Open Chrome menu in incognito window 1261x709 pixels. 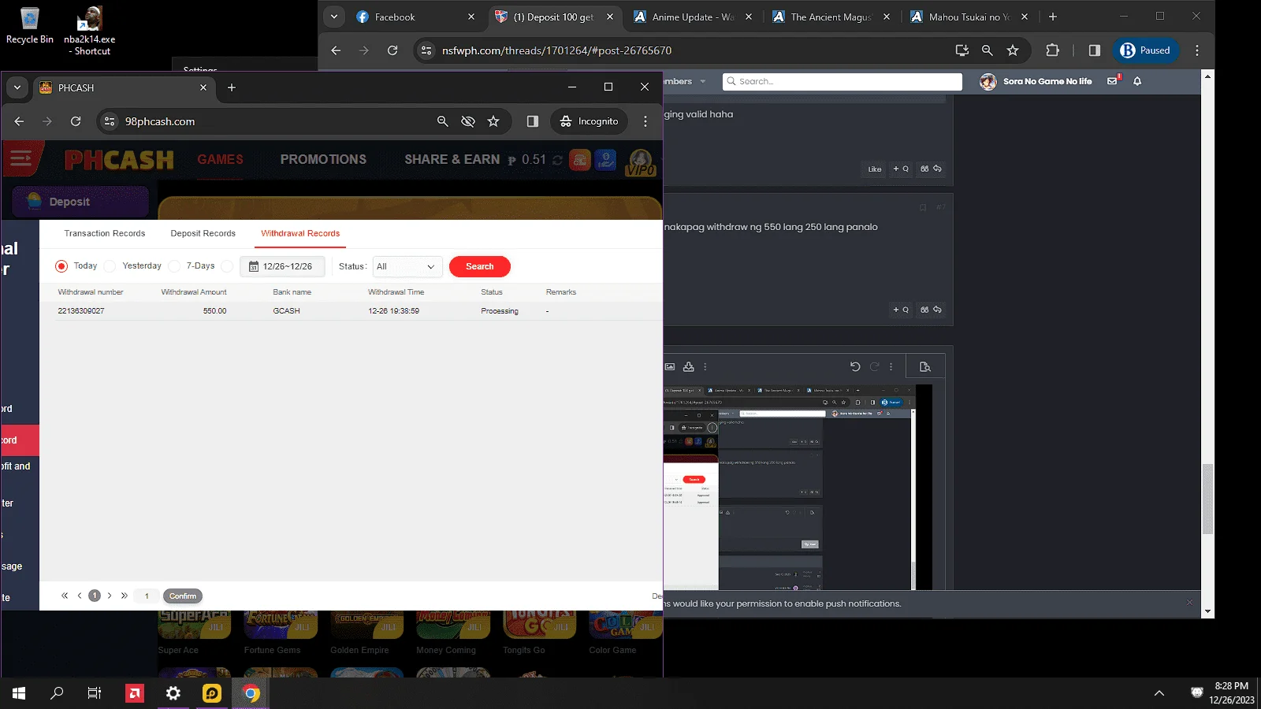point(645,121)
